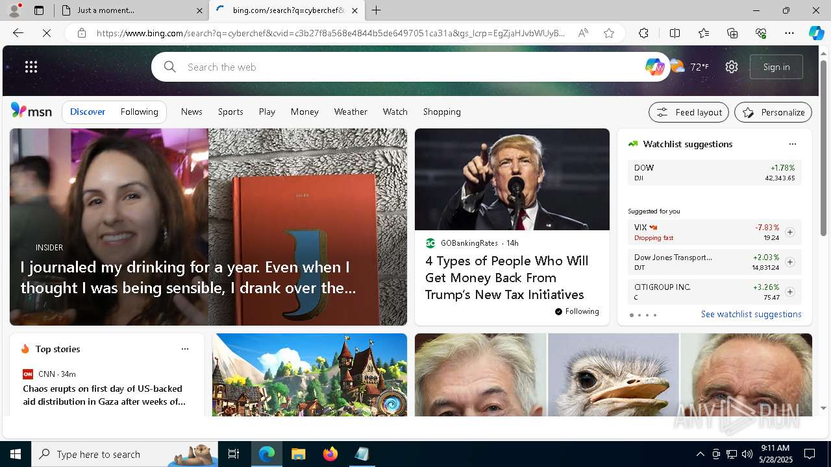
Task: Open Windows Start menu
Action: coord(16,454)
